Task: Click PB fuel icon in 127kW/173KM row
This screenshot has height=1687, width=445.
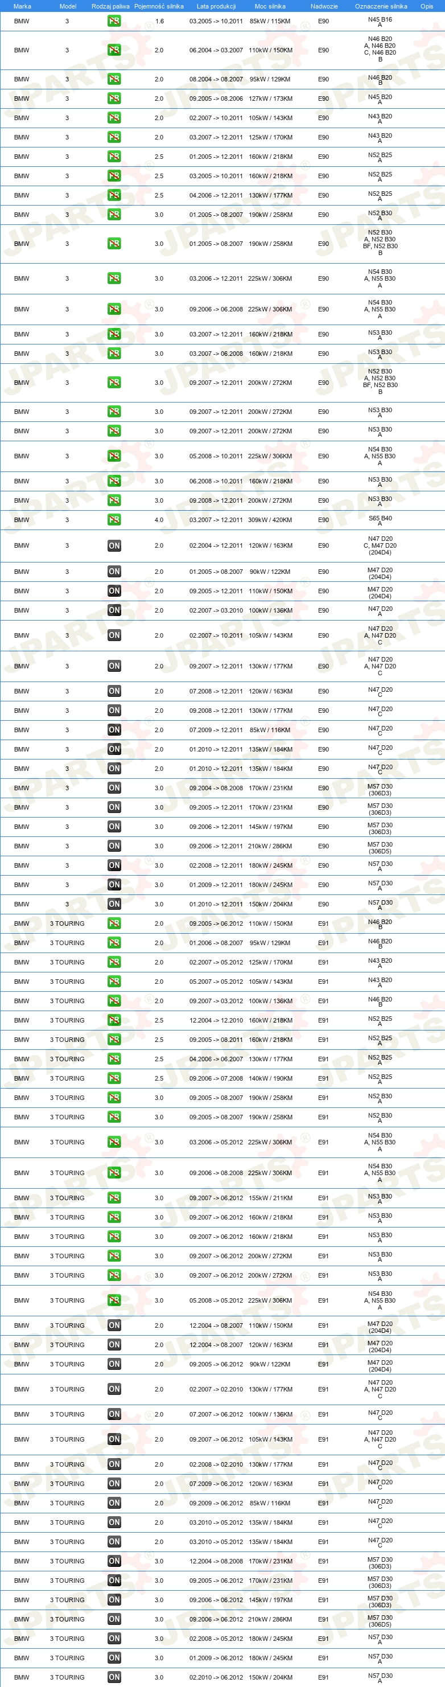Action: click(114, 98)
